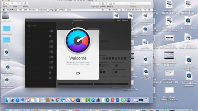The width and height of the screenshot is (198, 111).
Task: Open the Window menu
Action: click(x=62, y=10)
